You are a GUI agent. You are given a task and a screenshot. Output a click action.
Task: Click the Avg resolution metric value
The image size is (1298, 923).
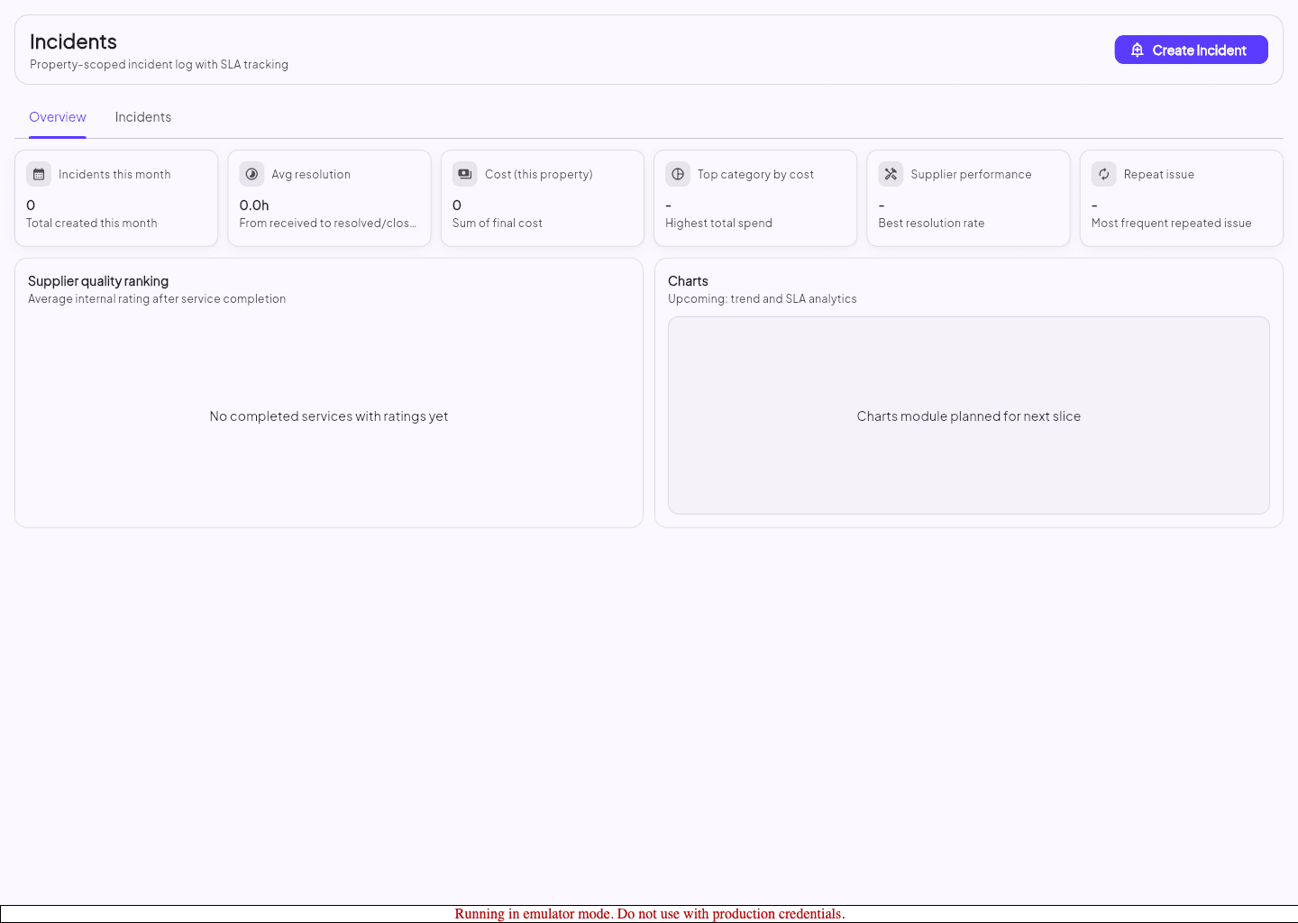253,205
